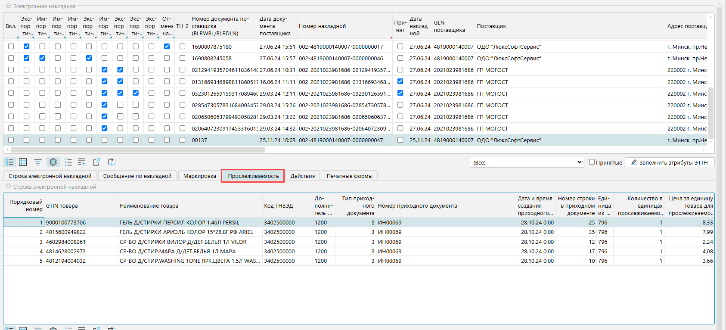Open the filter funnel icon
The image size is (726, 330).
coord(38,162)
